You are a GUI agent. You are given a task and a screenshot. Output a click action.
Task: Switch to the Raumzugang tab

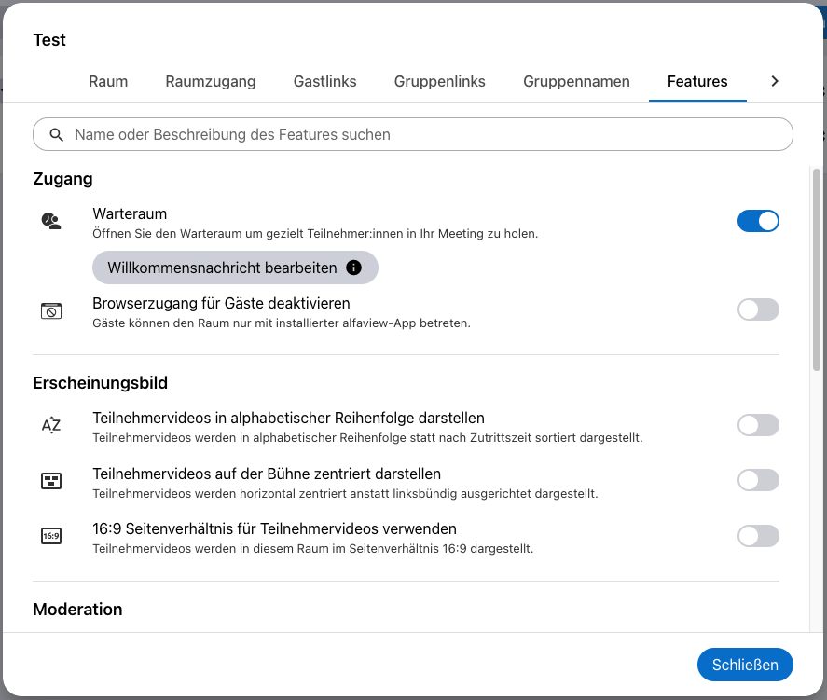point(211,81)
